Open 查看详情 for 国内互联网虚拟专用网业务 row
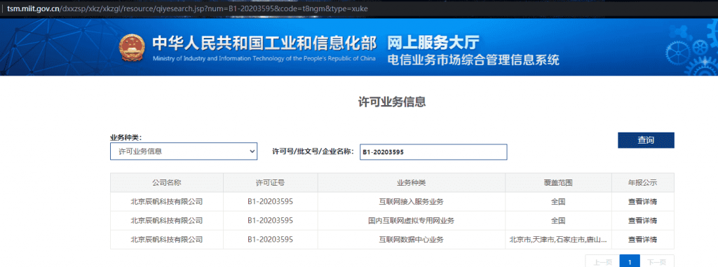This screenshot has width=718, height=267. [642, 221]
